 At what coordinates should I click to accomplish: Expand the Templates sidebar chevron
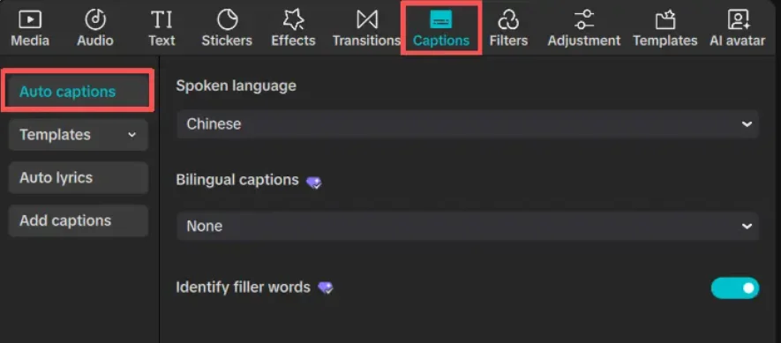(x=132, y=135)
